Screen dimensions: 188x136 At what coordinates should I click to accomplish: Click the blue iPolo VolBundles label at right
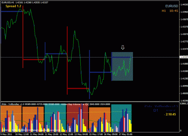pos(161,106)
